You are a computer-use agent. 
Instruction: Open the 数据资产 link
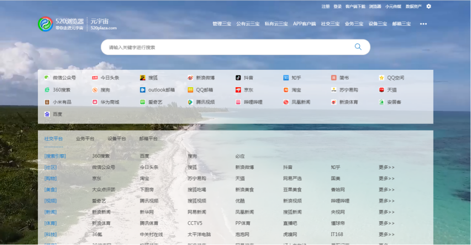coord(414,6)
